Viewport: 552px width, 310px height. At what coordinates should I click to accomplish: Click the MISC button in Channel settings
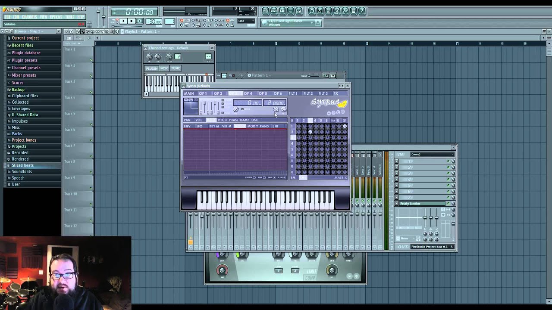click(164, 68)
